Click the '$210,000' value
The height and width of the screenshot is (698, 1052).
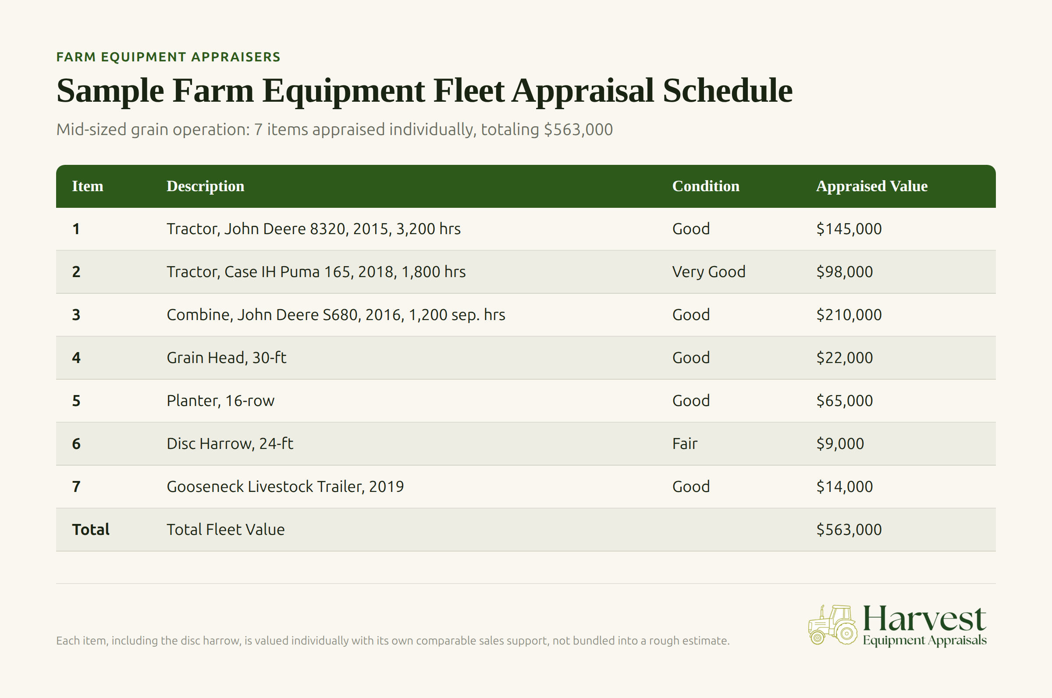pos(849,315)
